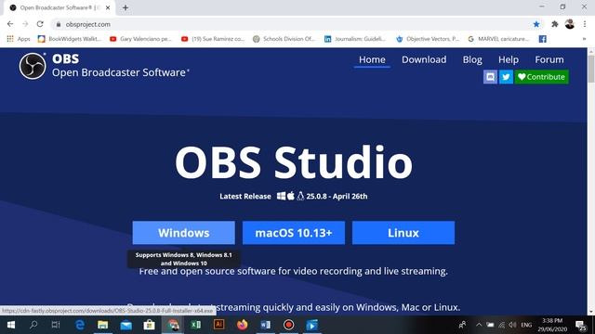Open the taskbar search icon

click(33, 325)
